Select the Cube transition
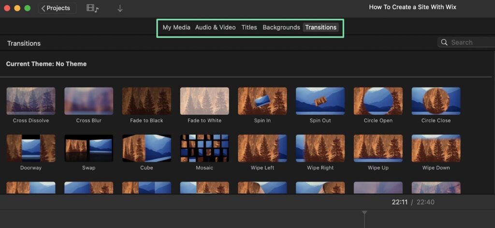 click(146, 148)
